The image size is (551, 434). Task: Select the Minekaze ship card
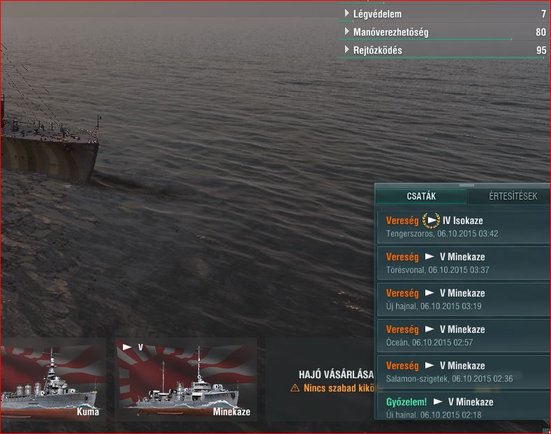point(186,380)
